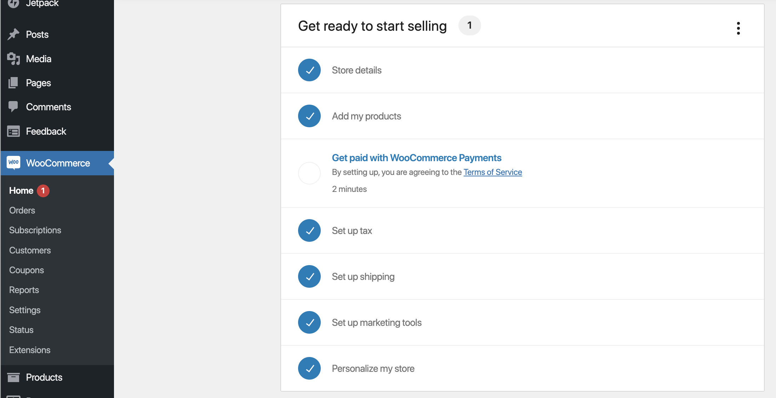Click the task counter beside Get ready heading
The width and height of the screenshot is (776, 398).
click(469, 25)
